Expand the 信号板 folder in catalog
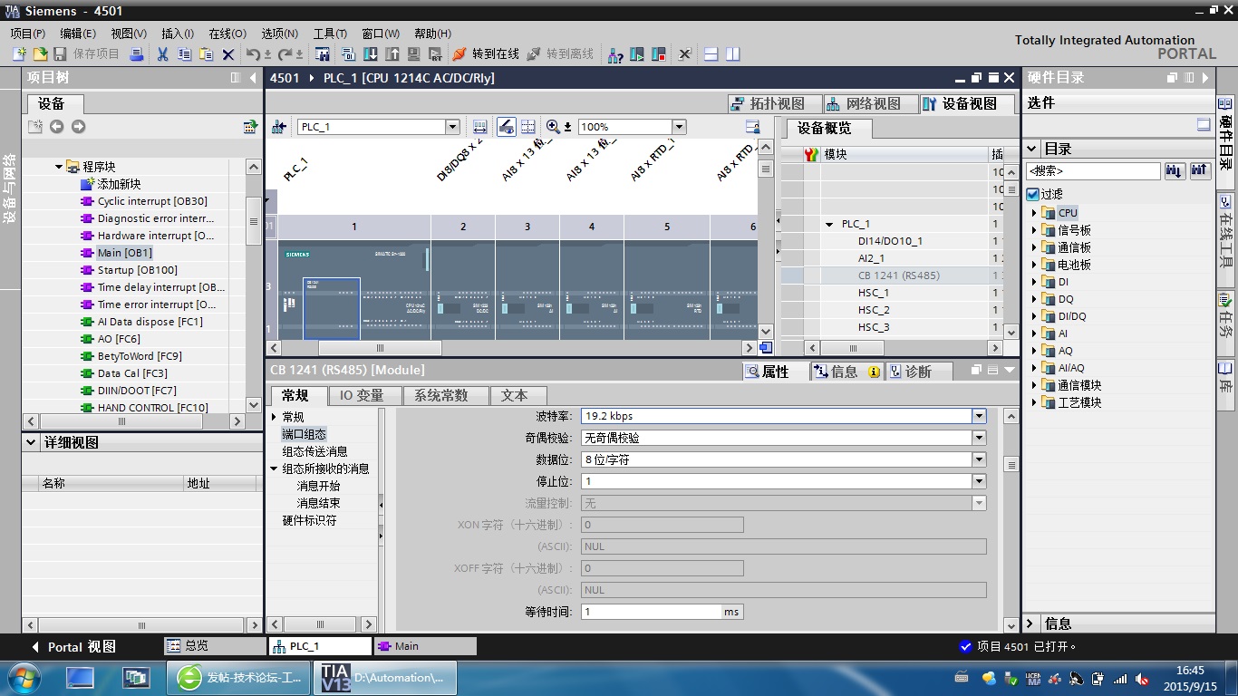Viewport: 1238px width, 696px height. (1034, 230)
